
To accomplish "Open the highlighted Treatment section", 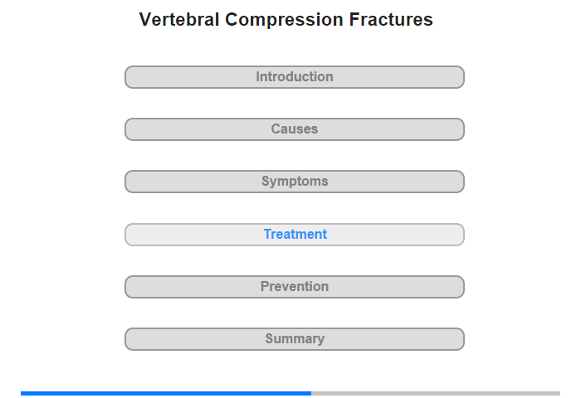I will tap(294, 235).
